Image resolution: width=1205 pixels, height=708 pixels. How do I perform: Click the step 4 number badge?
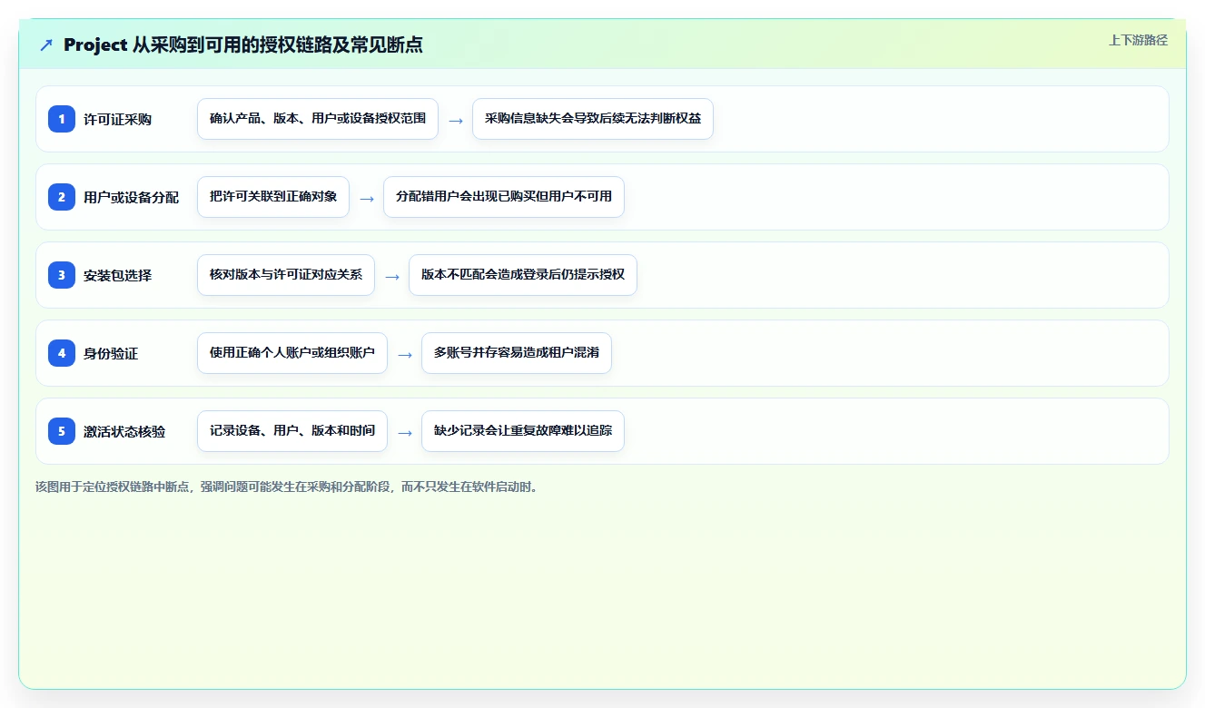(62, 353)
